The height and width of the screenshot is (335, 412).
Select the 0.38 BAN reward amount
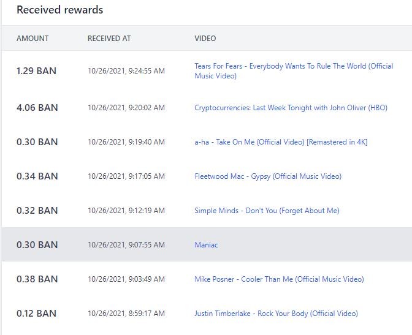click(37, 279)
